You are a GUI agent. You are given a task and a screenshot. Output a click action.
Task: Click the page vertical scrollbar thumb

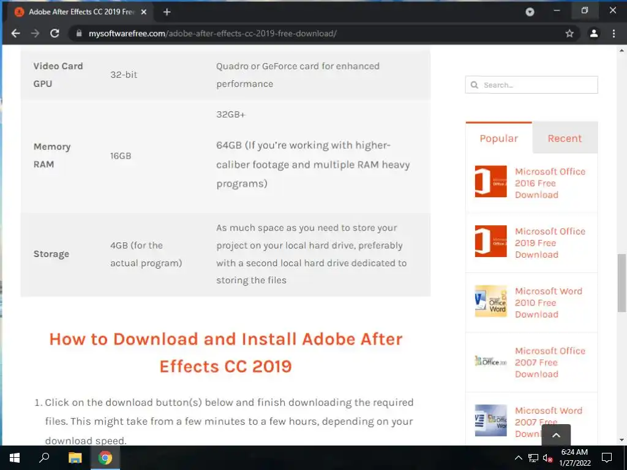(x=621, y=283)
